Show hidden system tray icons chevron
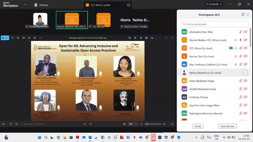The width and height of the screenshot is (253, 142). click(x=196, y=137)
